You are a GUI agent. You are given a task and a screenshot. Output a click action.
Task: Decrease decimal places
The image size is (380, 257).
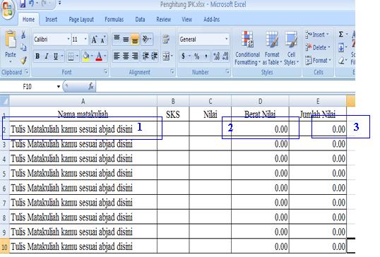[225, 56]
